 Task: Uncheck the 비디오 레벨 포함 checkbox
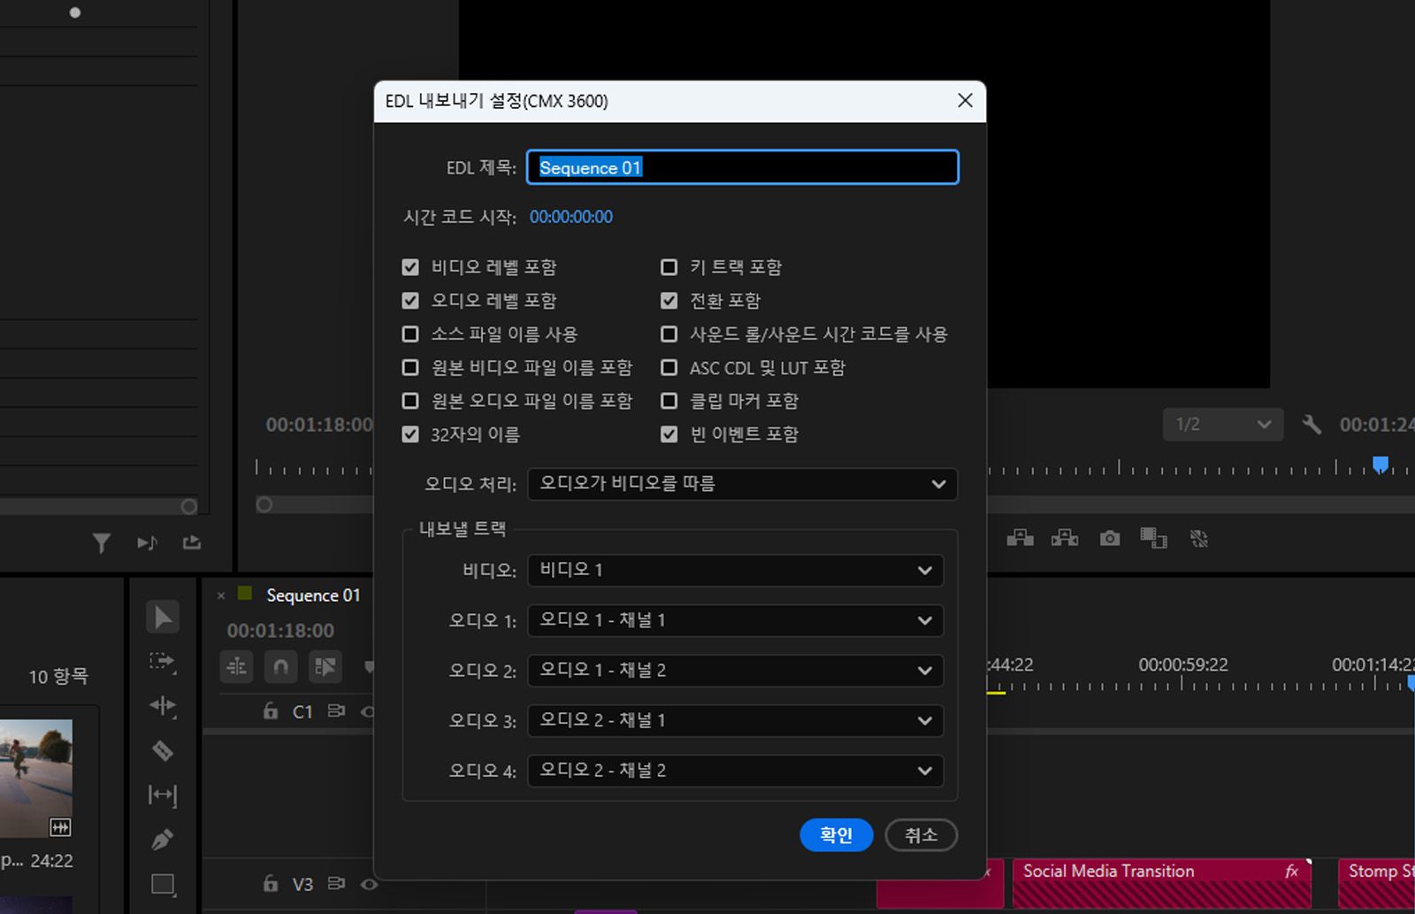click(410, 266)
